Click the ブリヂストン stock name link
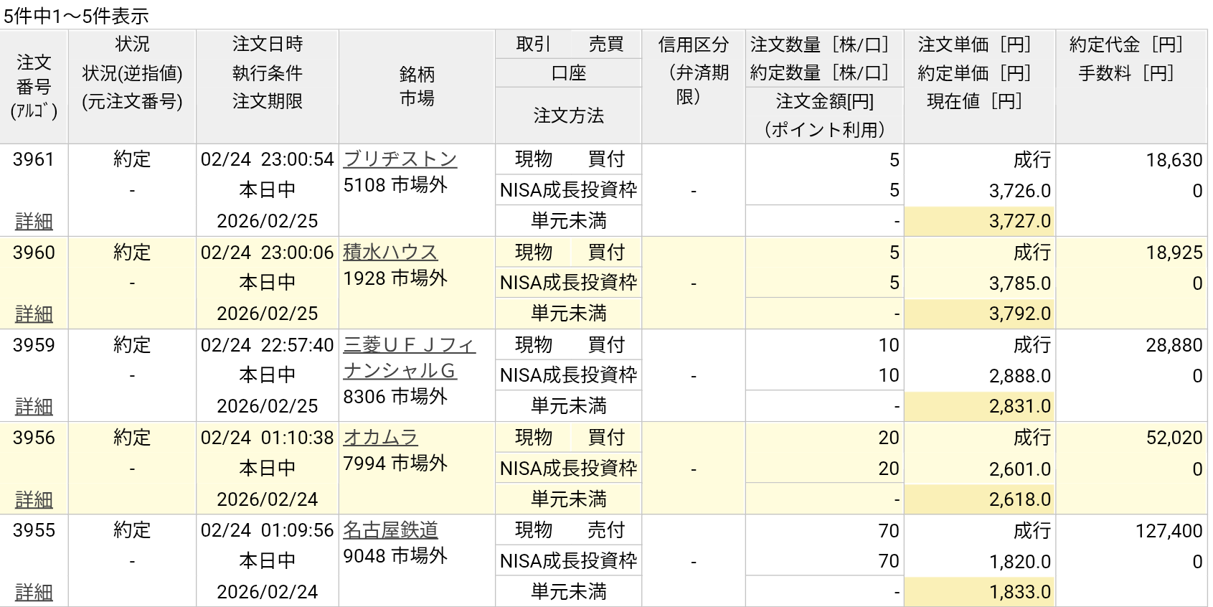 click(400, 159)
